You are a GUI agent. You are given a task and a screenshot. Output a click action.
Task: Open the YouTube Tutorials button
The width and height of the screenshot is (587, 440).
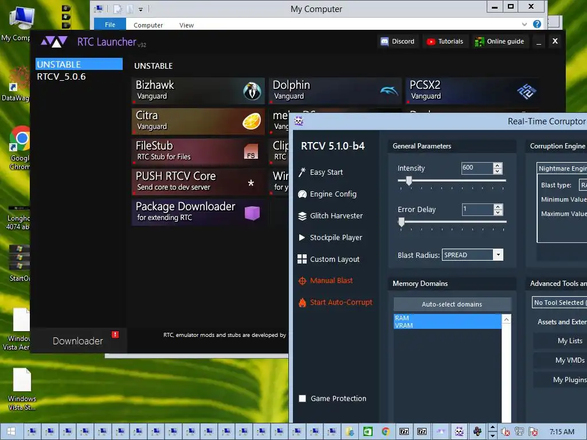(445, 41)
